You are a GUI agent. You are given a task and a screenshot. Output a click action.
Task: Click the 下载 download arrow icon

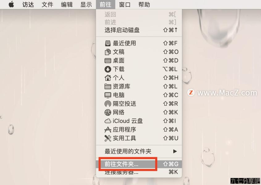[108, 69]
